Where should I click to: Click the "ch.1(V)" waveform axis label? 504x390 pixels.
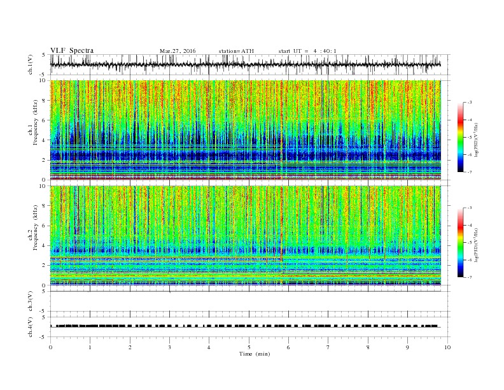coord(31,64)
